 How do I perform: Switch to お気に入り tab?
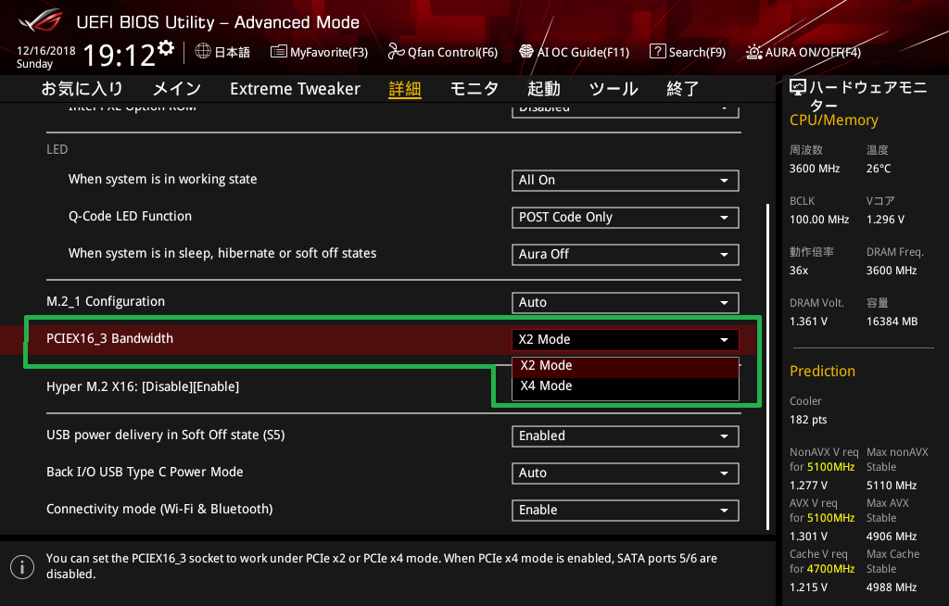pos(82,88)
